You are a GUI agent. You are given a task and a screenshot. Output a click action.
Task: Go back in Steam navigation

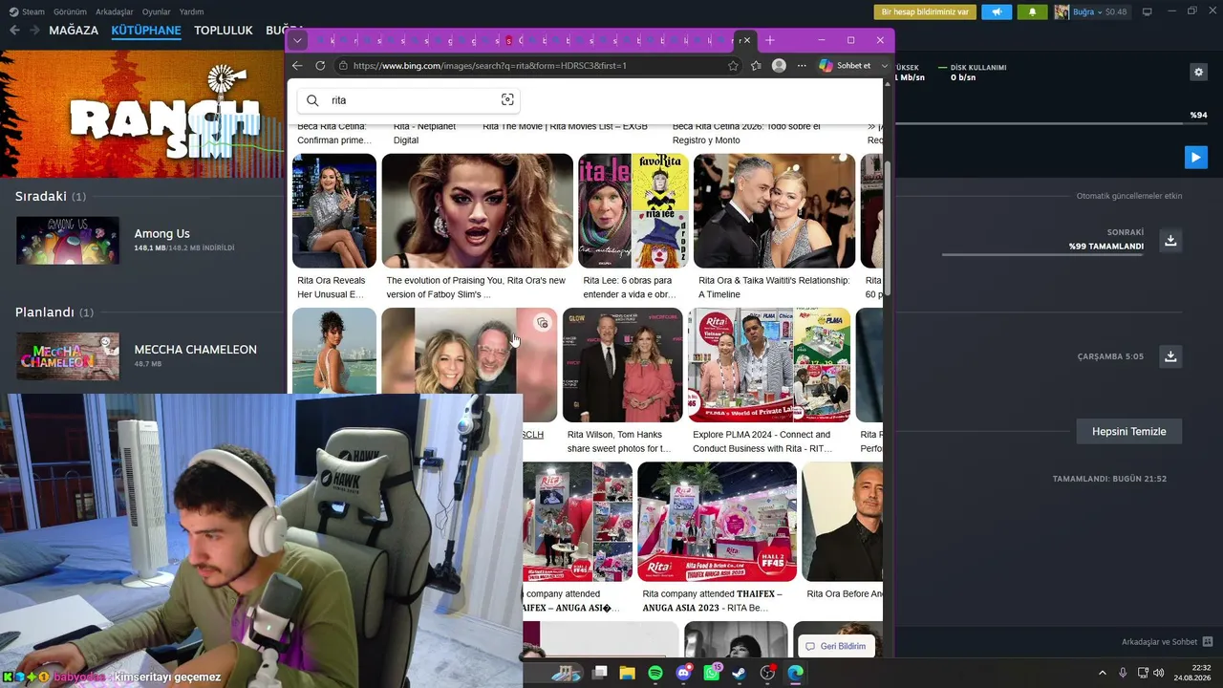14,31
